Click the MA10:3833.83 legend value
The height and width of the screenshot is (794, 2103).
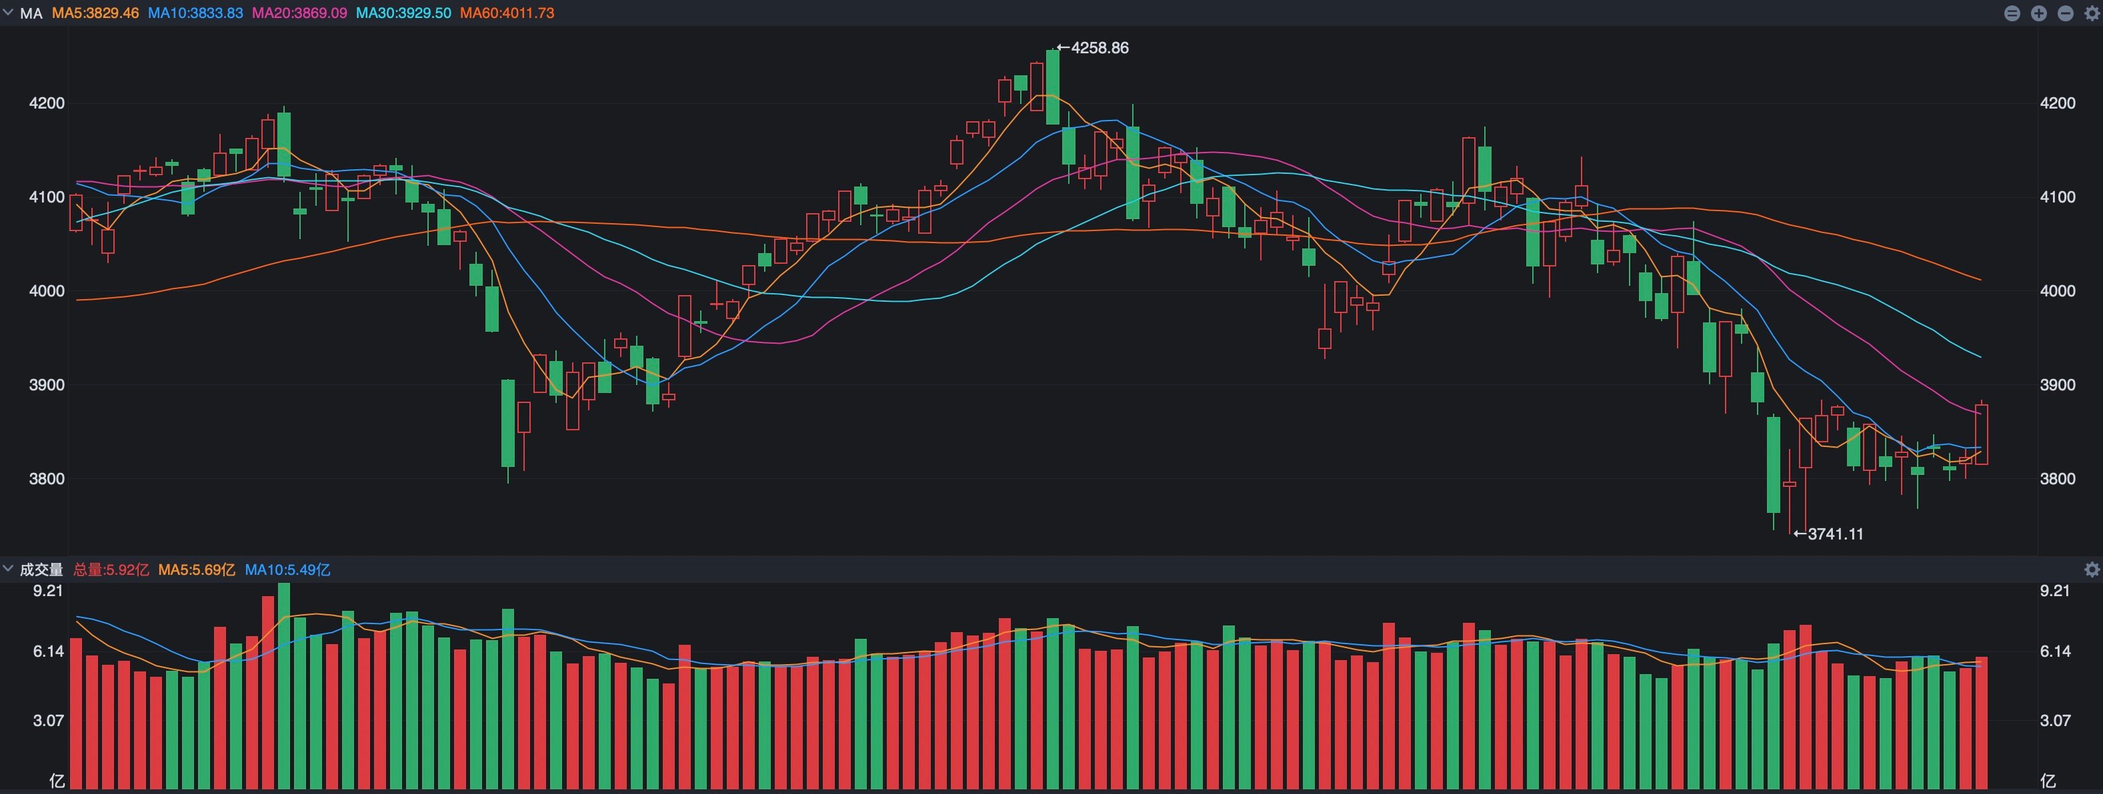point(195,13)
